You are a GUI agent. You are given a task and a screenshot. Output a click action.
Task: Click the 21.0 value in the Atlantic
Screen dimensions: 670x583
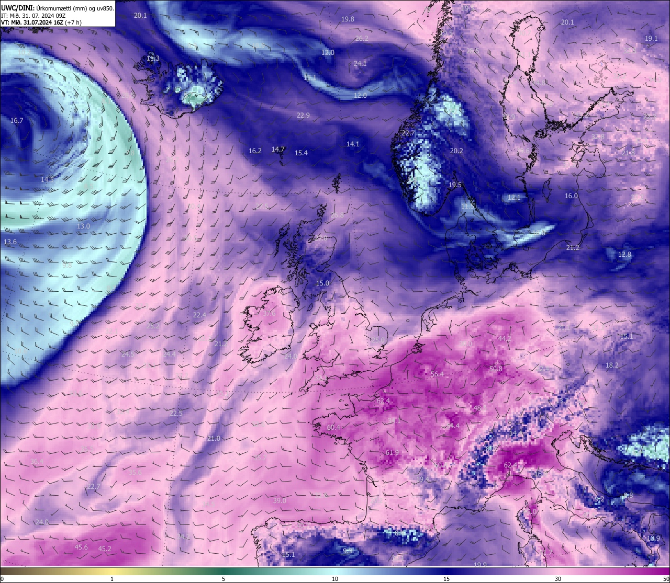point(214,439)
